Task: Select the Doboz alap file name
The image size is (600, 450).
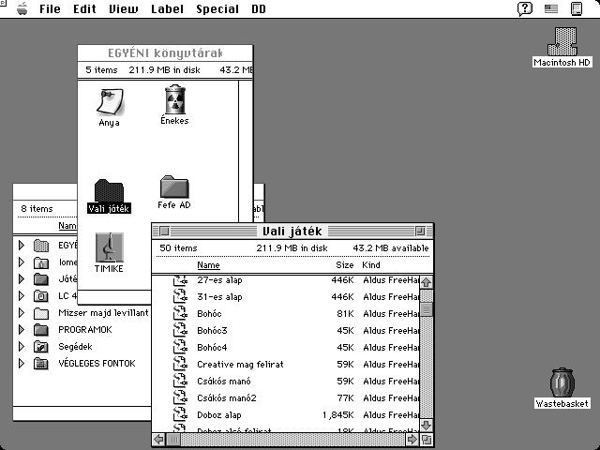Action: point(219,415)
